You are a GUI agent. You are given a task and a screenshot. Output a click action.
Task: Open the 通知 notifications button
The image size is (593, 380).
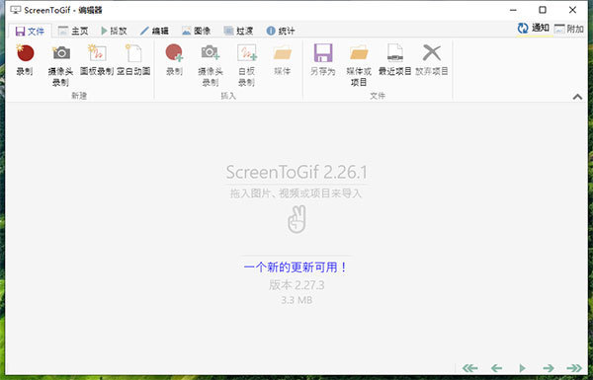(x=534, y=28)
